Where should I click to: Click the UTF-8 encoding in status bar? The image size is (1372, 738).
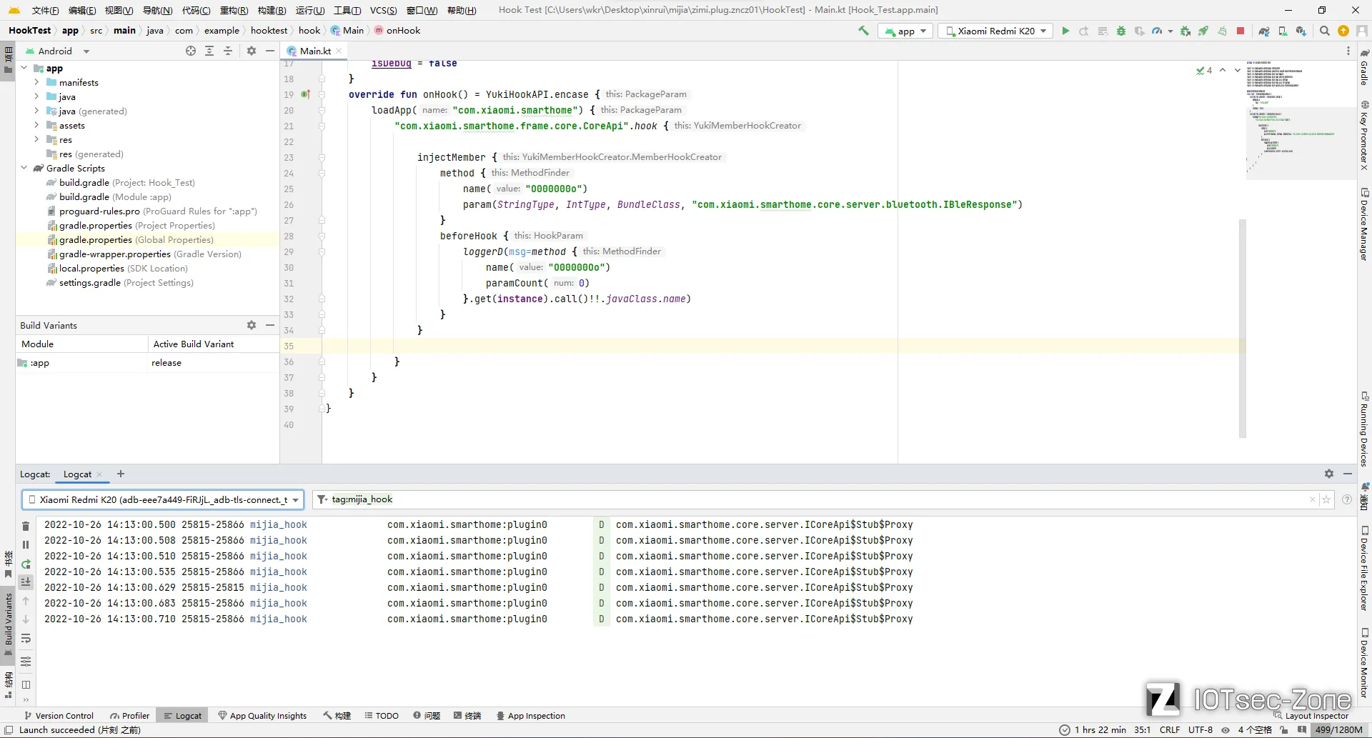pos(1200,729)
